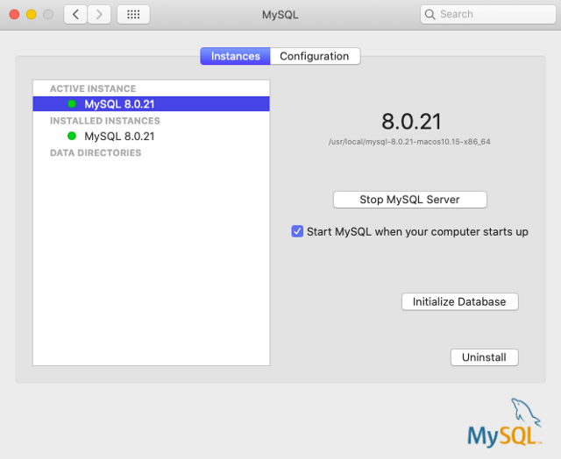Click the ACTIVE INSTANCE header
Viewport: 561px width, 459px height.
tap(93, 88)
